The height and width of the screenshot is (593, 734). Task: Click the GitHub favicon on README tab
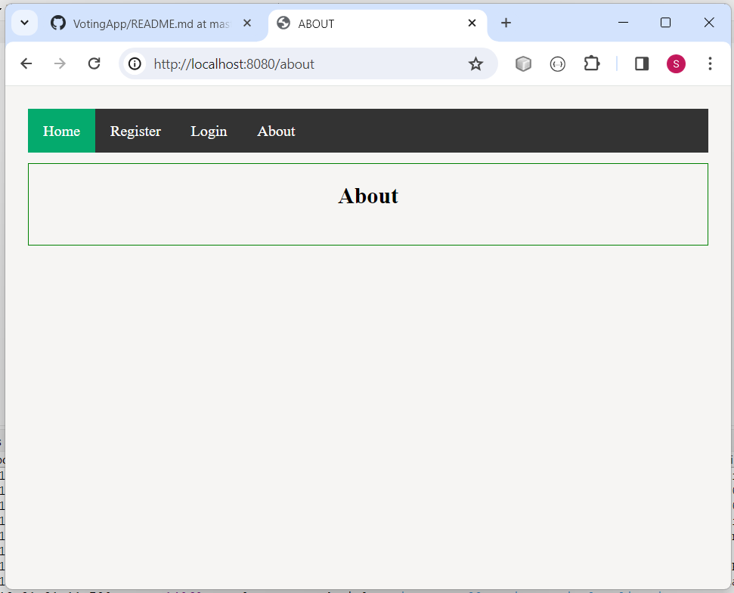(58, 23)
